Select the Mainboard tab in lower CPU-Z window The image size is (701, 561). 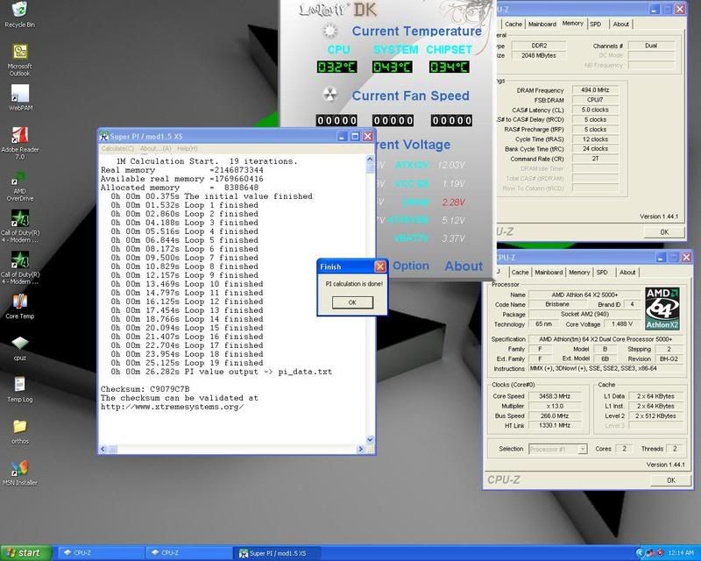click(549, 273)
